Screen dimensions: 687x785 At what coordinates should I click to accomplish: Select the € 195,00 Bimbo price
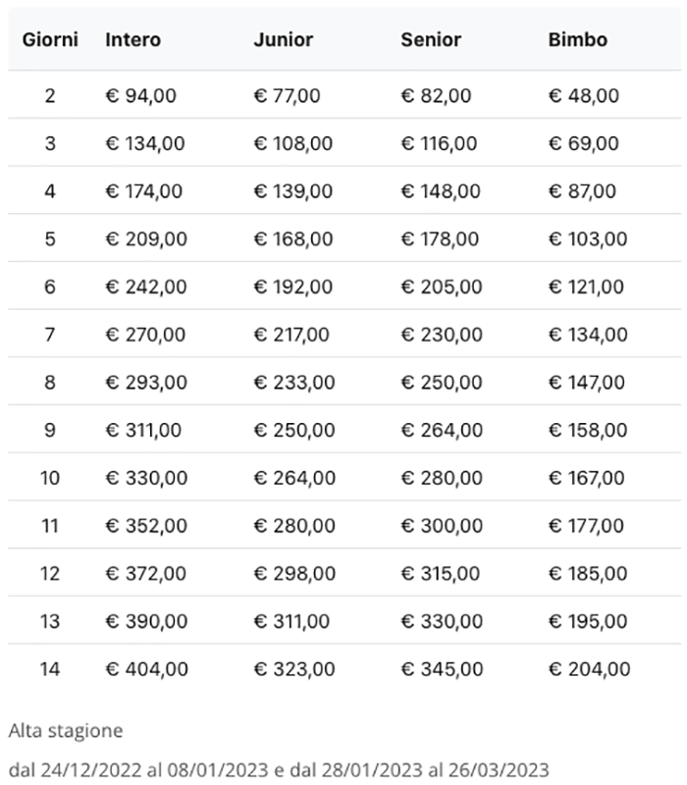[587, 622]
